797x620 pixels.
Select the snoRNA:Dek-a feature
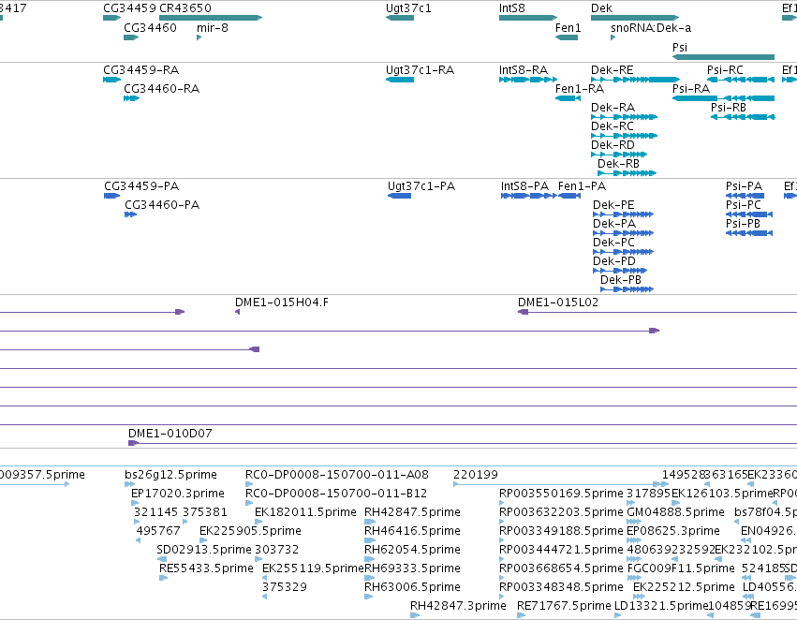pyautogui.click(x=613, y=37)
